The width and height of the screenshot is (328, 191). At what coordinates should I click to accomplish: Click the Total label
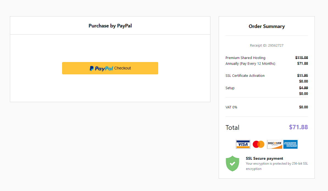(x=232, y=128)
